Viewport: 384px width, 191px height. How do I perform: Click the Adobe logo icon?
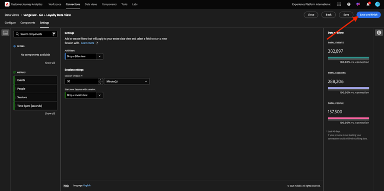(x=7, y=4)
